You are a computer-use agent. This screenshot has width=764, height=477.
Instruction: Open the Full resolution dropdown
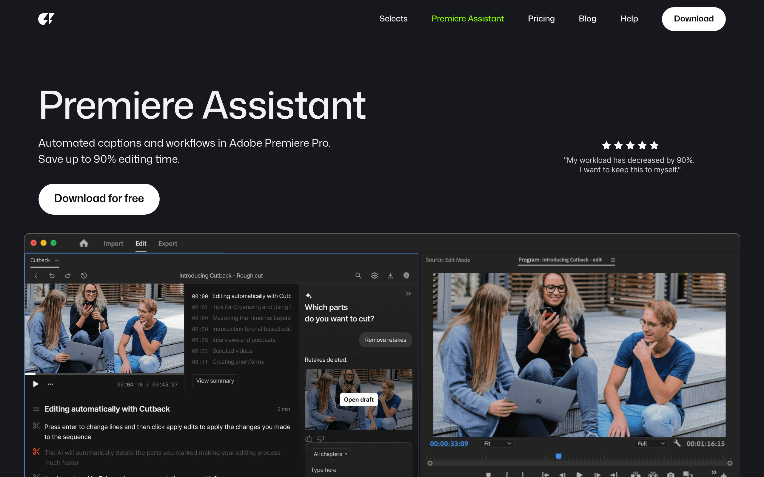pos(651,444)
